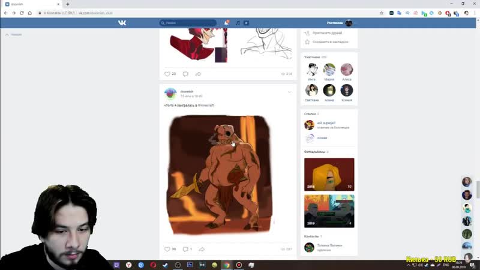Switch the ENG keyboard language indicator
This screenshot has height=270, width=480.
(446, 265)
